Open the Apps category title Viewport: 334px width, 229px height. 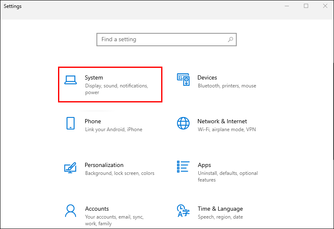pos(204,165)
